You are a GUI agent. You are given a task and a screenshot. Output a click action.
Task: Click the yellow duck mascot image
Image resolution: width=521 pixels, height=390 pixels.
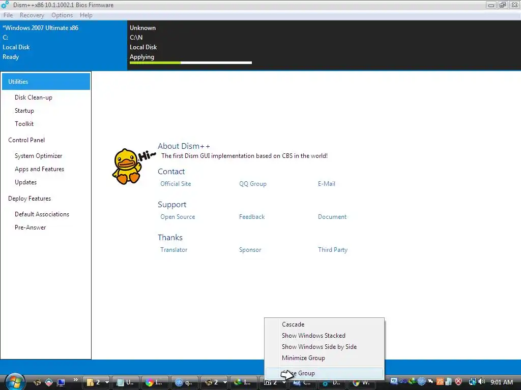pos(128,166)
